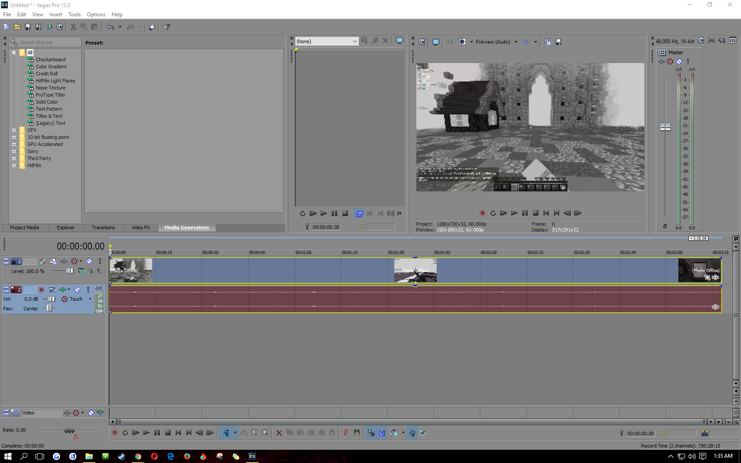Solo audio track 2
This screenshot has width=741, height=463.
coord(88,289)
